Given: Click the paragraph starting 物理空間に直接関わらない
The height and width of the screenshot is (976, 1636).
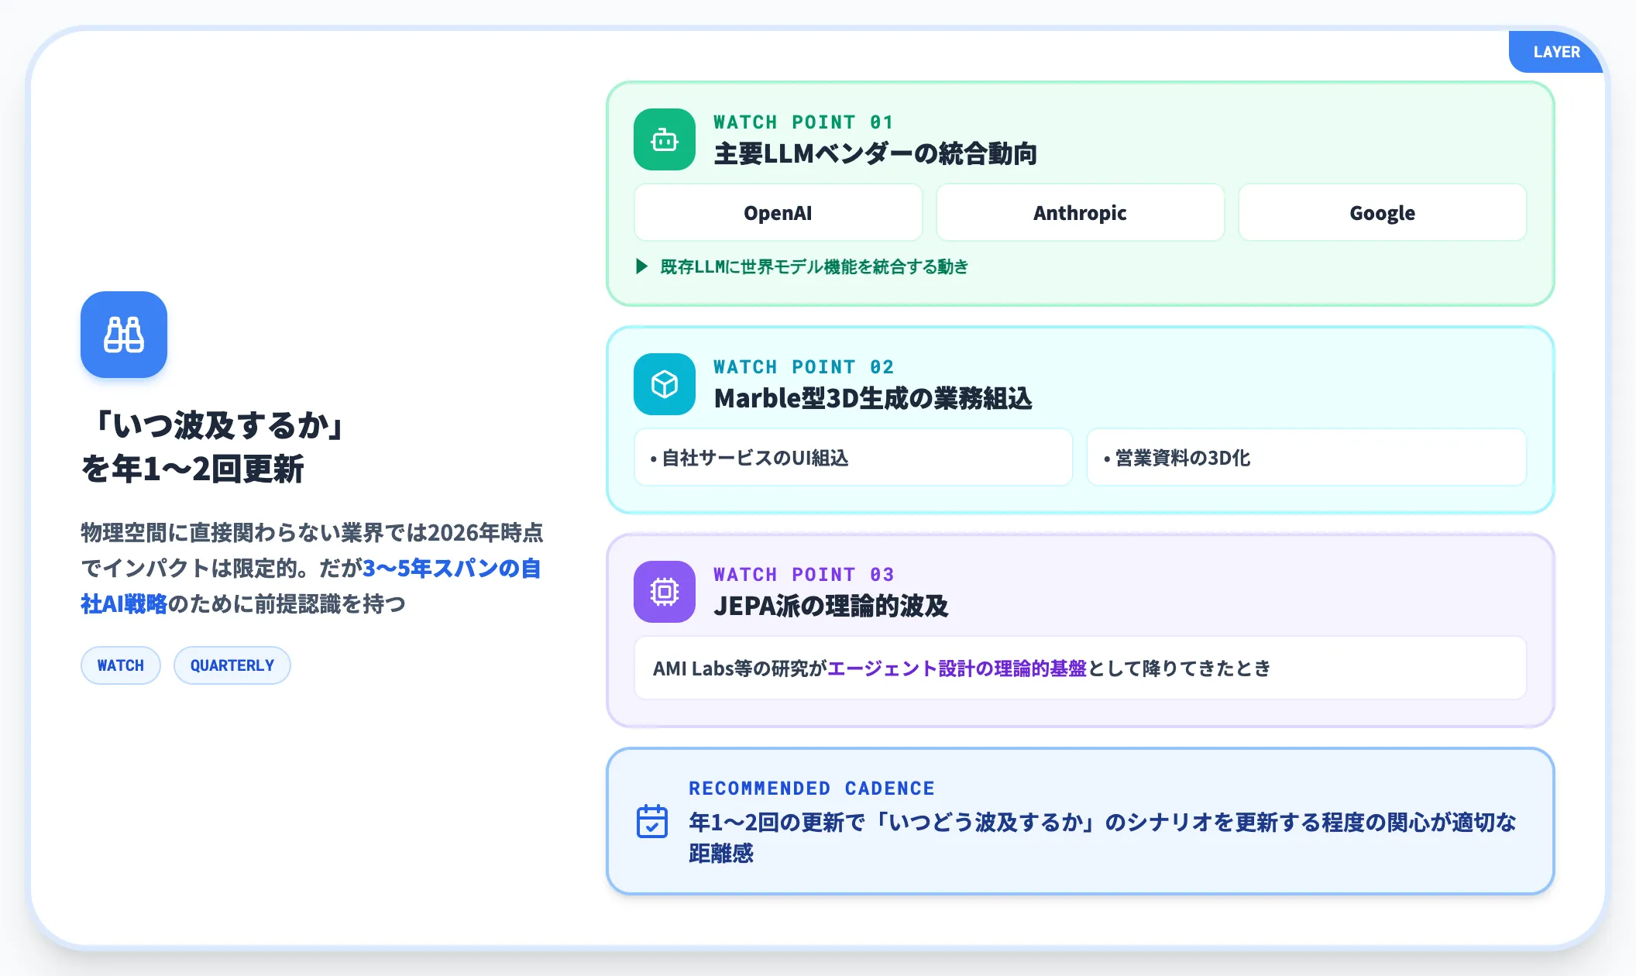Looking at the screenshot, I should (x=312, y=568).
